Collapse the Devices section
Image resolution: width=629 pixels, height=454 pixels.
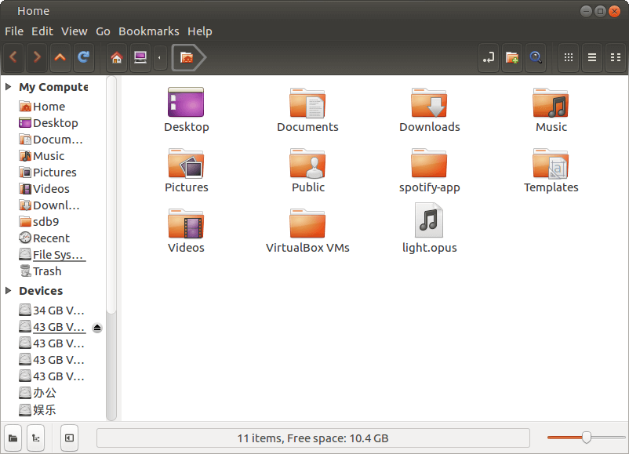click(x=9, y=291)
